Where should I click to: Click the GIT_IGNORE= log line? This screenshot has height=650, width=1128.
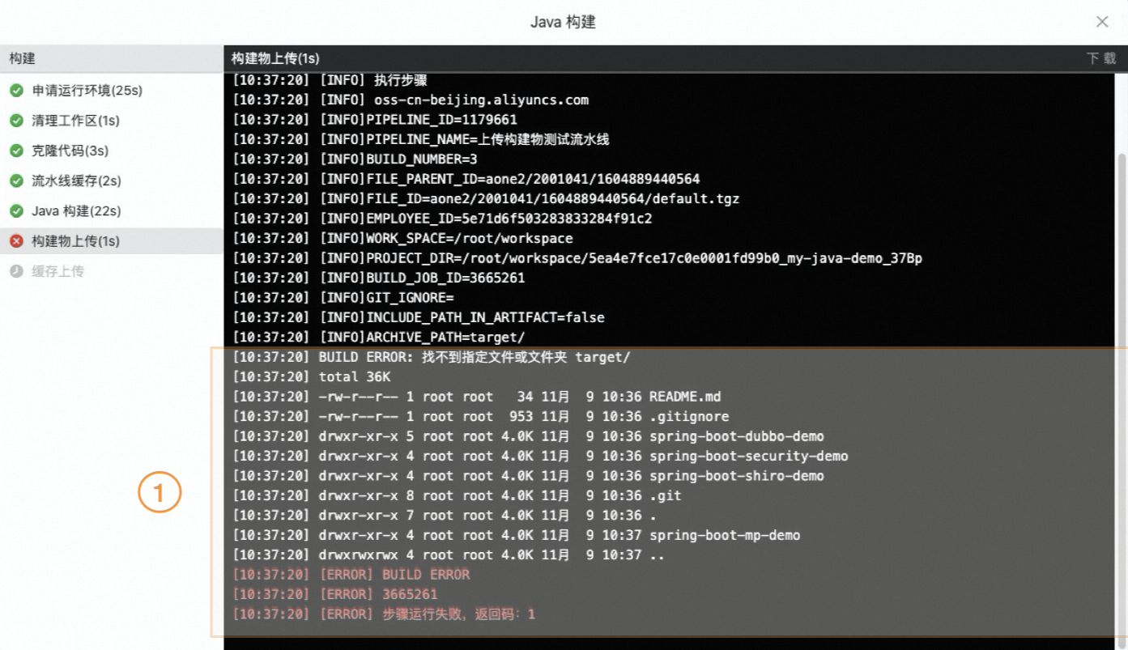(343, 298)
